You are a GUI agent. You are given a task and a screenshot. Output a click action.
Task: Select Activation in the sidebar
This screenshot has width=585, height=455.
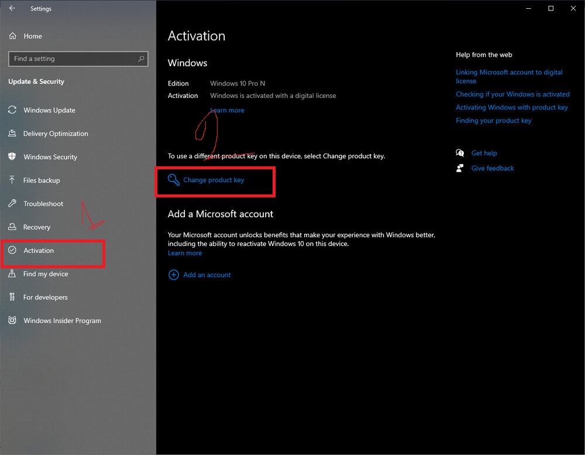pos(52,250)
